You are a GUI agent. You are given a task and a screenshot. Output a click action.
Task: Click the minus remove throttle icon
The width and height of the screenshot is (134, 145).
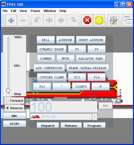click(x=23, y=20)
